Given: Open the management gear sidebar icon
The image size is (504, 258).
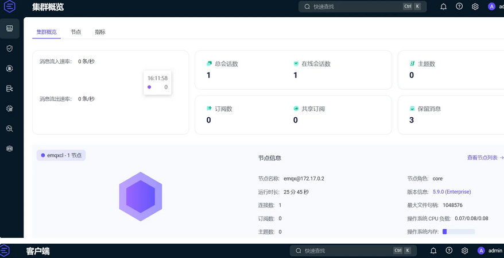Looking at the screenshot, I should pyautogui.click(x=10, y=109).
